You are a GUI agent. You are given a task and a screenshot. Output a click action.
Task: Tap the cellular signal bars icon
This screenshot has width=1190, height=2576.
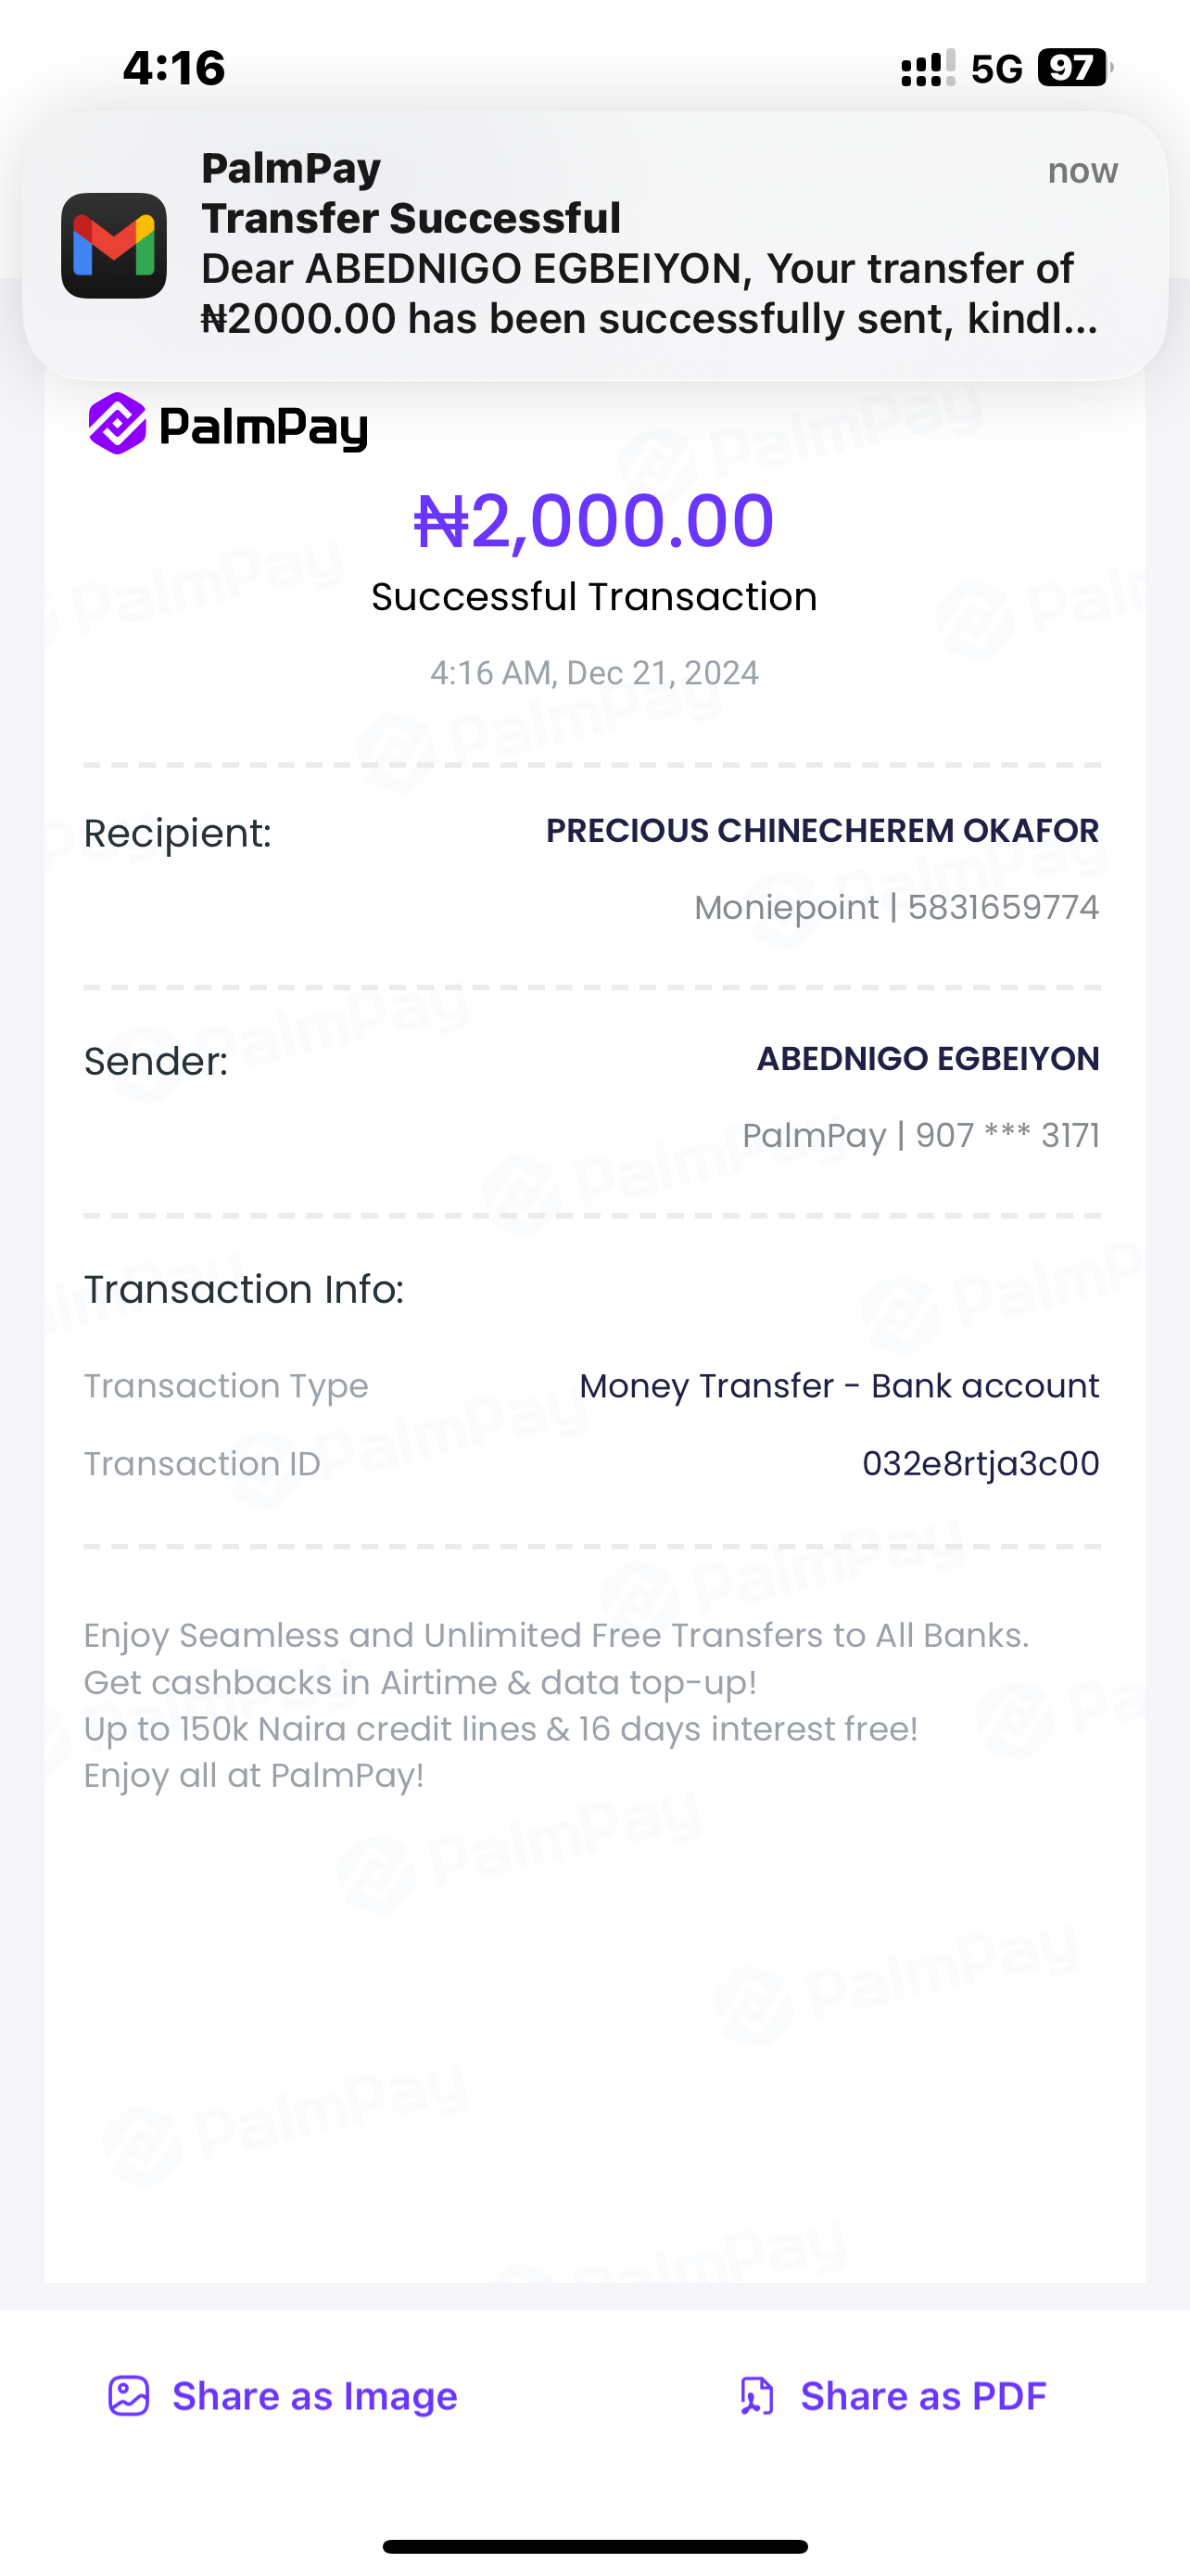[x=927, y=68]
